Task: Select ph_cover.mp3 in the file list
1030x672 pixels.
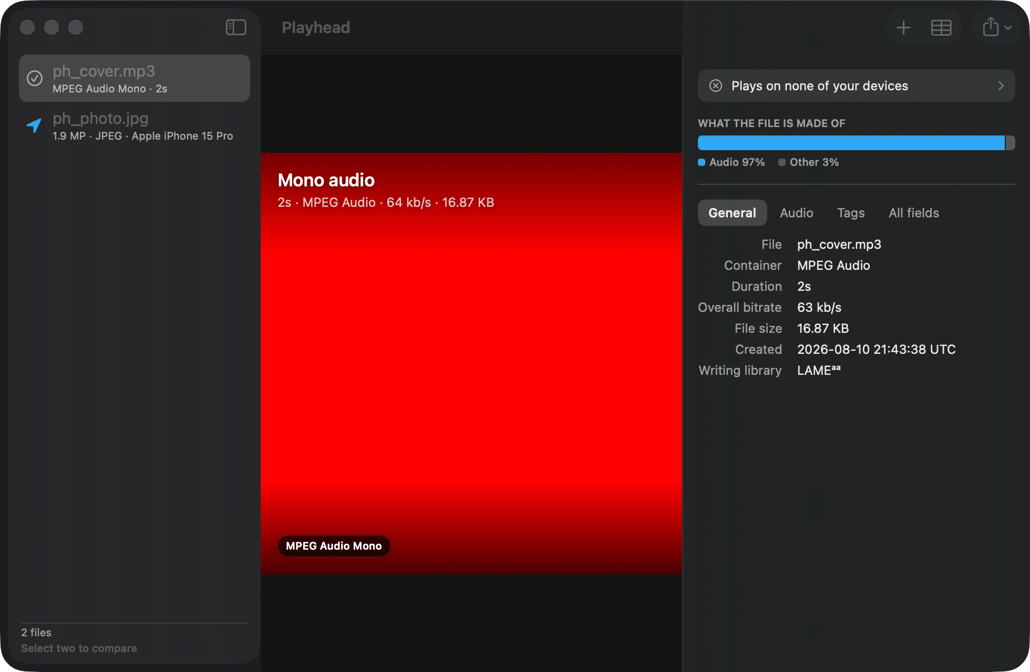Action: click(x=135, y=78)
